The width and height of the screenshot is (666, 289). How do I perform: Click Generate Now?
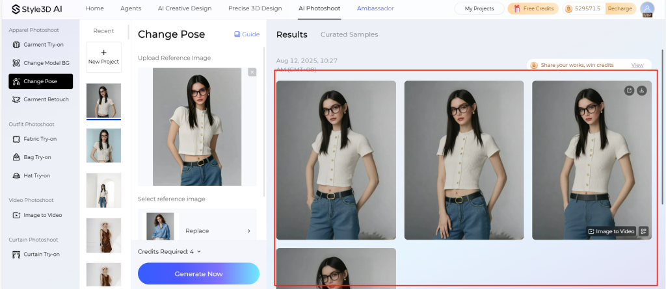coord(198,273)
